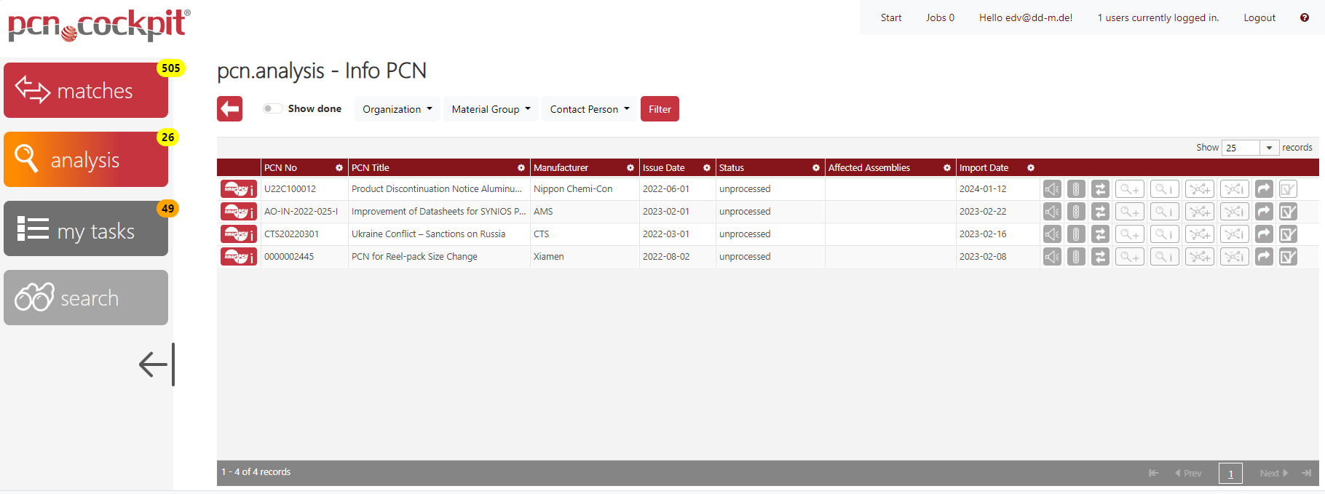Image resolution: width=1325 pixels, height=494 pixels.
Task: Collapse the sidebar with the left arrow
Action: (x=156, y=364)
